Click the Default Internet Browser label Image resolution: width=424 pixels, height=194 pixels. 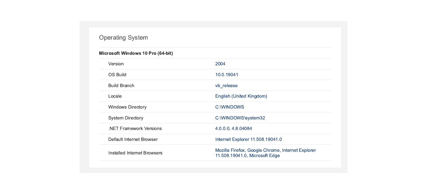tap(133, 139)
